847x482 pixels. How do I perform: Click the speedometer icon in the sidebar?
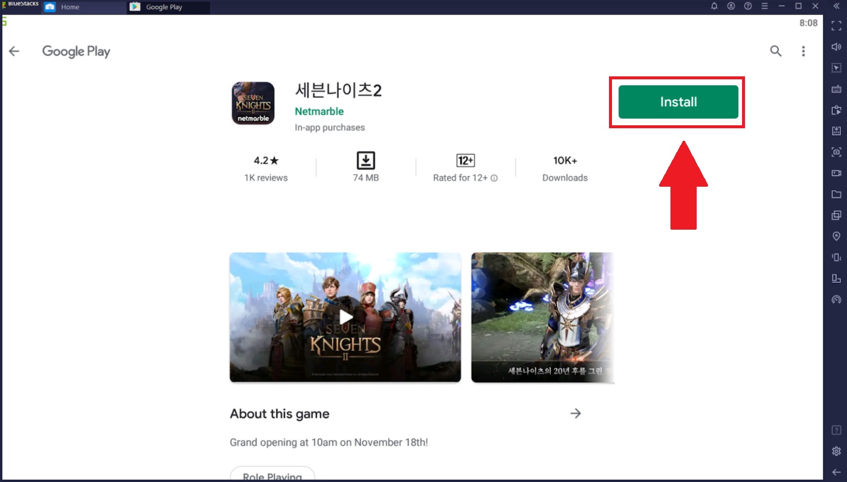836,299
